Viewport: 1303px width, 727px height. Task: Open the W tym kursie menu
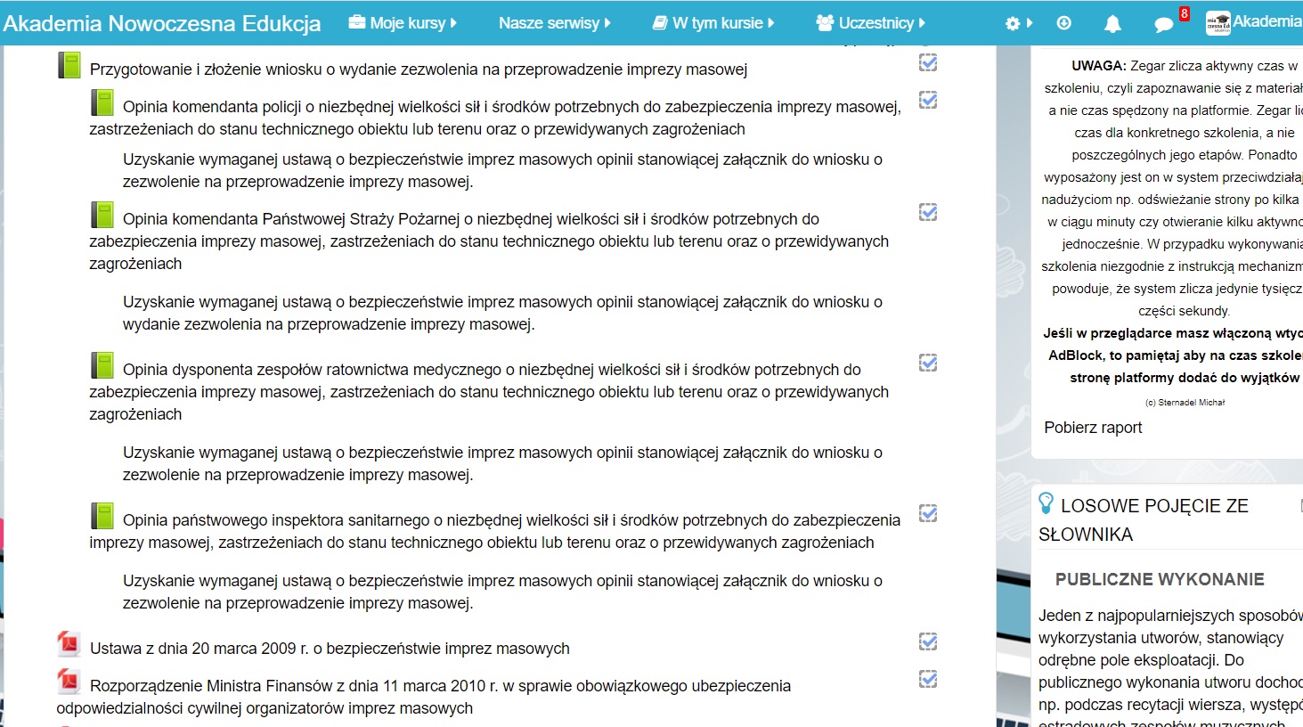point(713,23)
